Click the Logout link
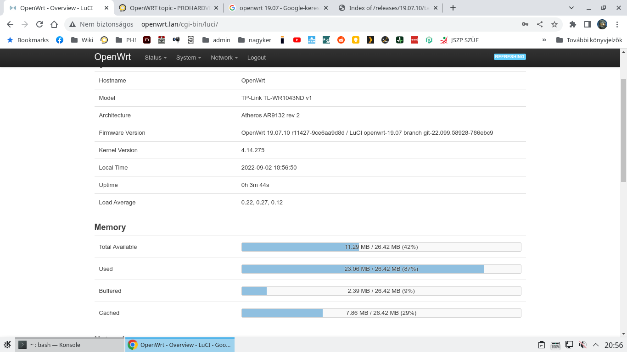 [x=257, y=57]
